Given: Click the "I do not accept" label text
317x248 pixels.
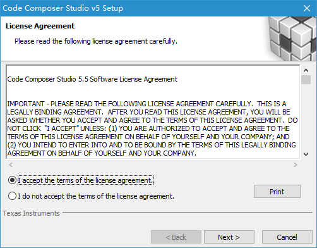Looking at the screenshot, I should (96, 196).
